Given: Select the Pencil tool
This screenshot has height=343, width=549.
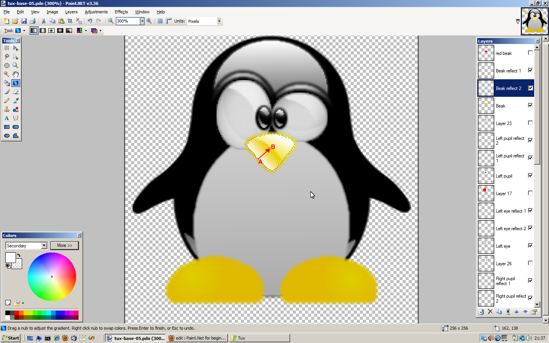Looking at the screenshot, I should (x=7, y=101).
